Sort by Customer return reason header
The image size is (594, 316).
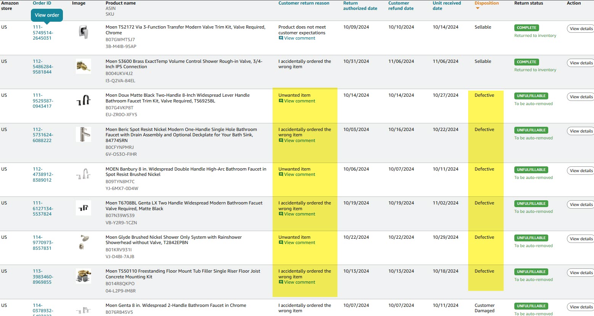304,3
